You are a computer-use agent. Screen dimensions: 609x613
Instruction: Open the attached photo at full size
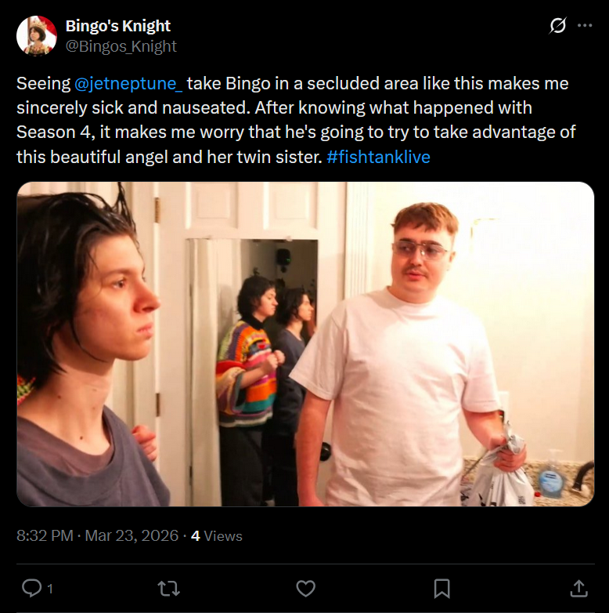click(x=305, y=344)
